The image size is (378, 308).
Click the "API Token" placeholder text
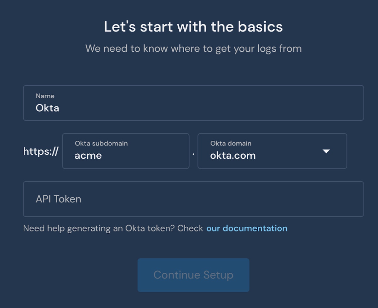point(59,199)
